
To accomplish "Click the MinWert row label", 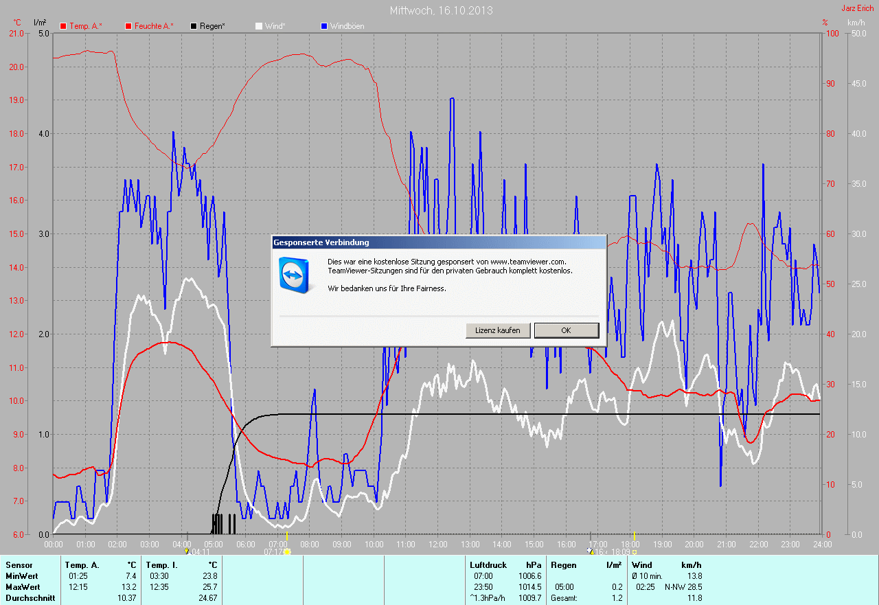I will pyautogui.click(x=21, y=576).
